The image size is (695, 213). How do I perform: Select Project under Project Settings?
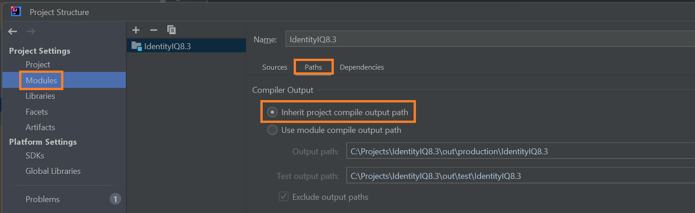(x=38, y=65)
